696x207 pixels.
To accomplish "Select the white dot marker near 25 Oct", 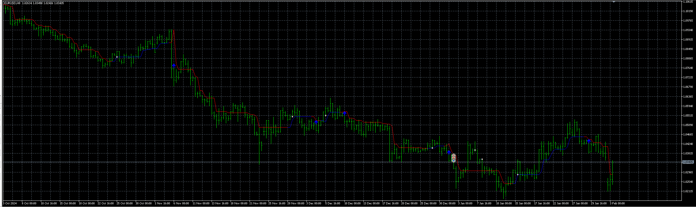I will 117,57.
